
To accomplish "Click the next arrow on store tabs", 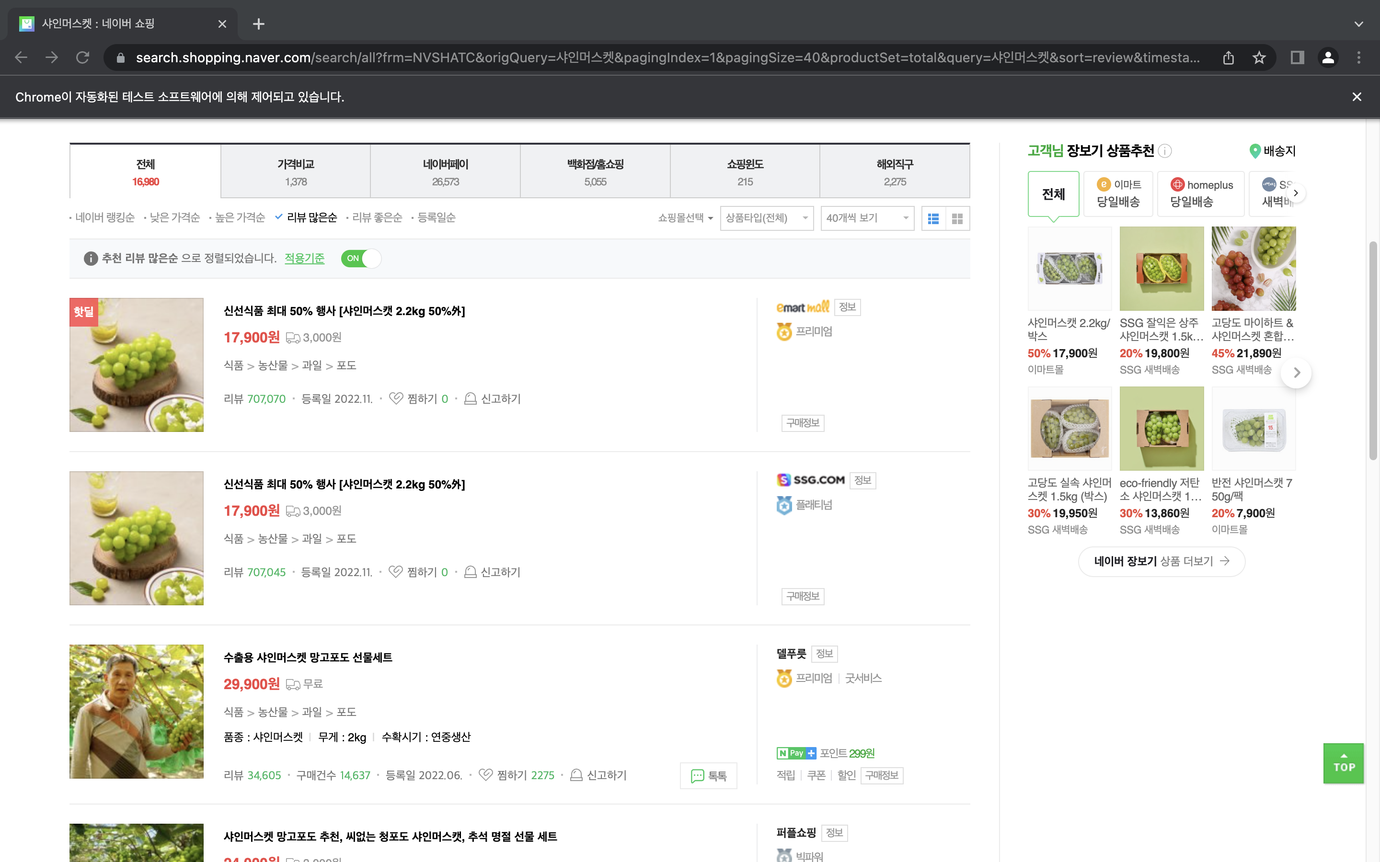I will pos(1296,193).
